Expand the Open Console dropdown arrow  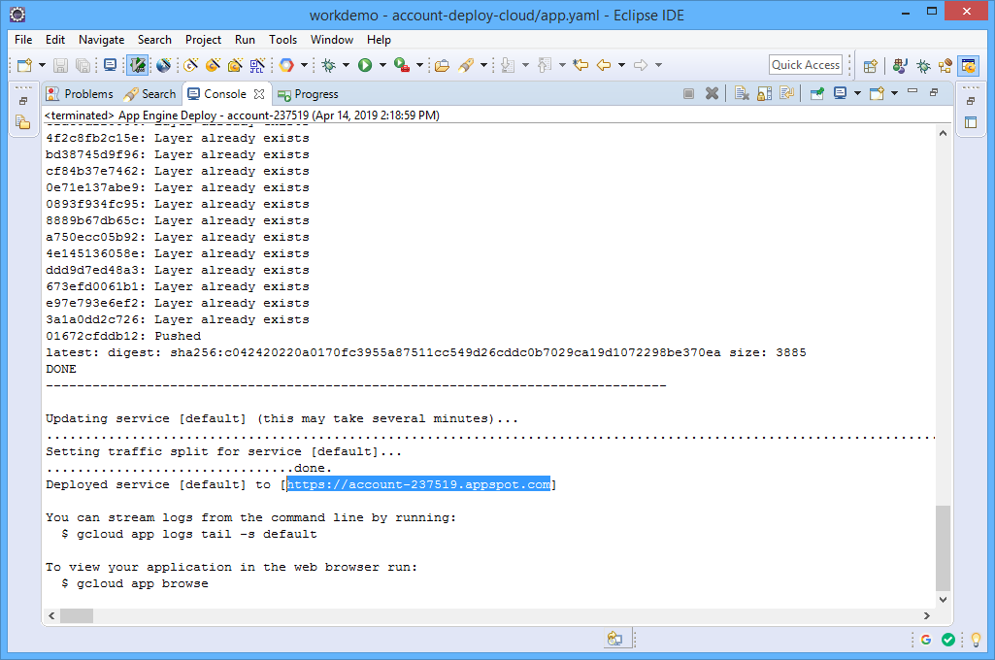(894, 94)
